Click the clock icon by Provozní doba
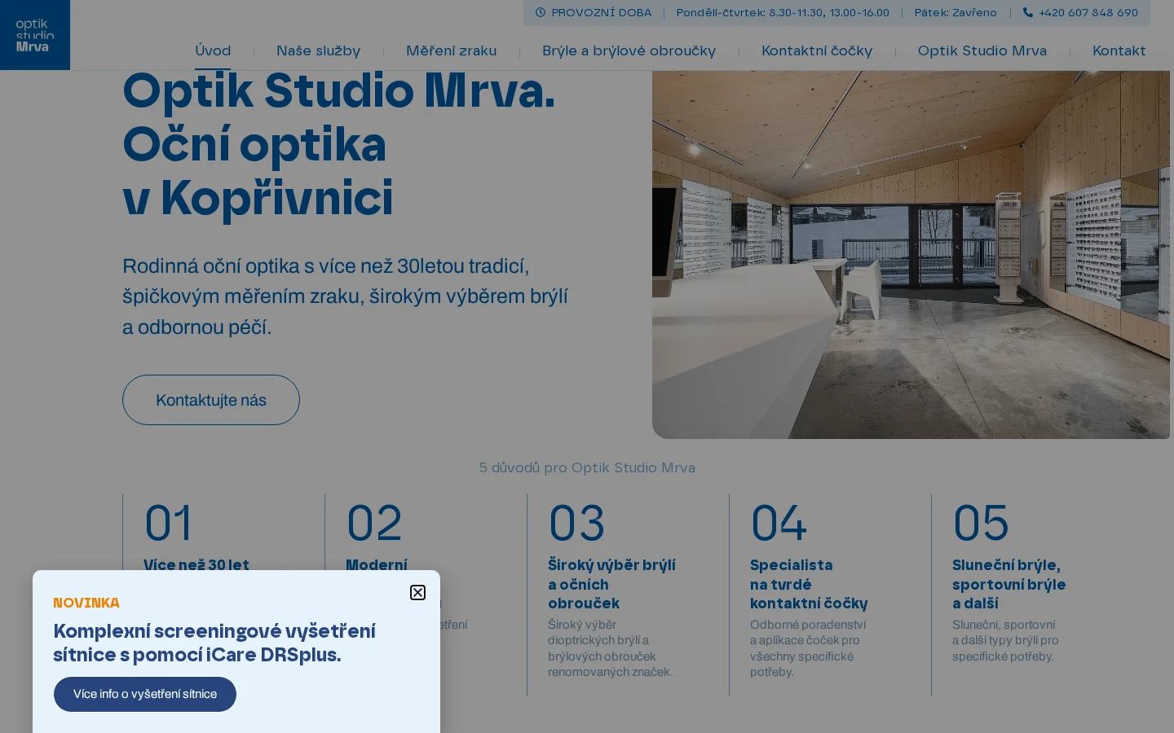This screenshot has width=1174, height=733. click(x=541, y=12)
